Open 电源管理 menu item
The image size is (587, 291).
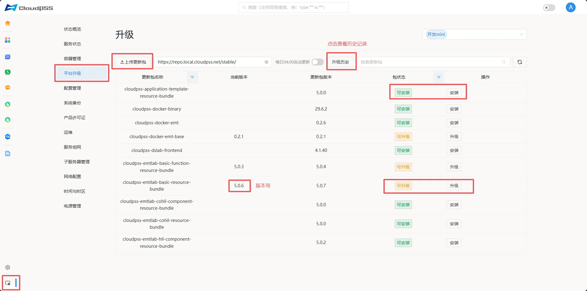tap(72, 206)
